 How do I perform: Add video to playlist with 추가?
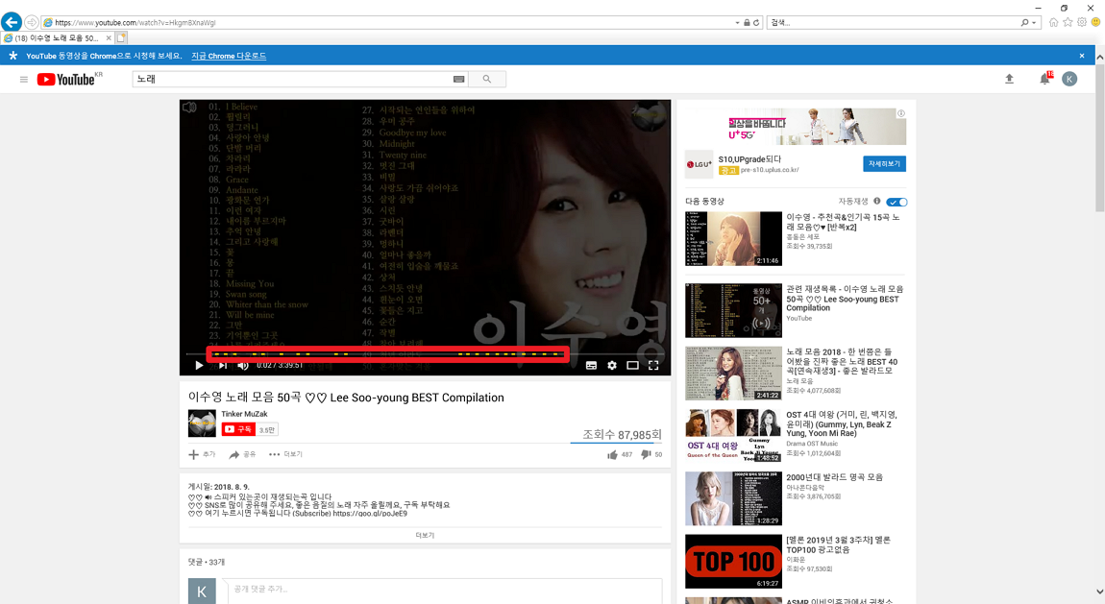click(202, 455)
